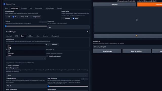Viewport: 162px width, 91px height.
Task: Select 3D animation mode
Action: click(x=14, y=17)
